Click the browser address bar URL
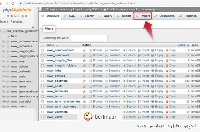The image size is (200, 132). tap(79, 3)
